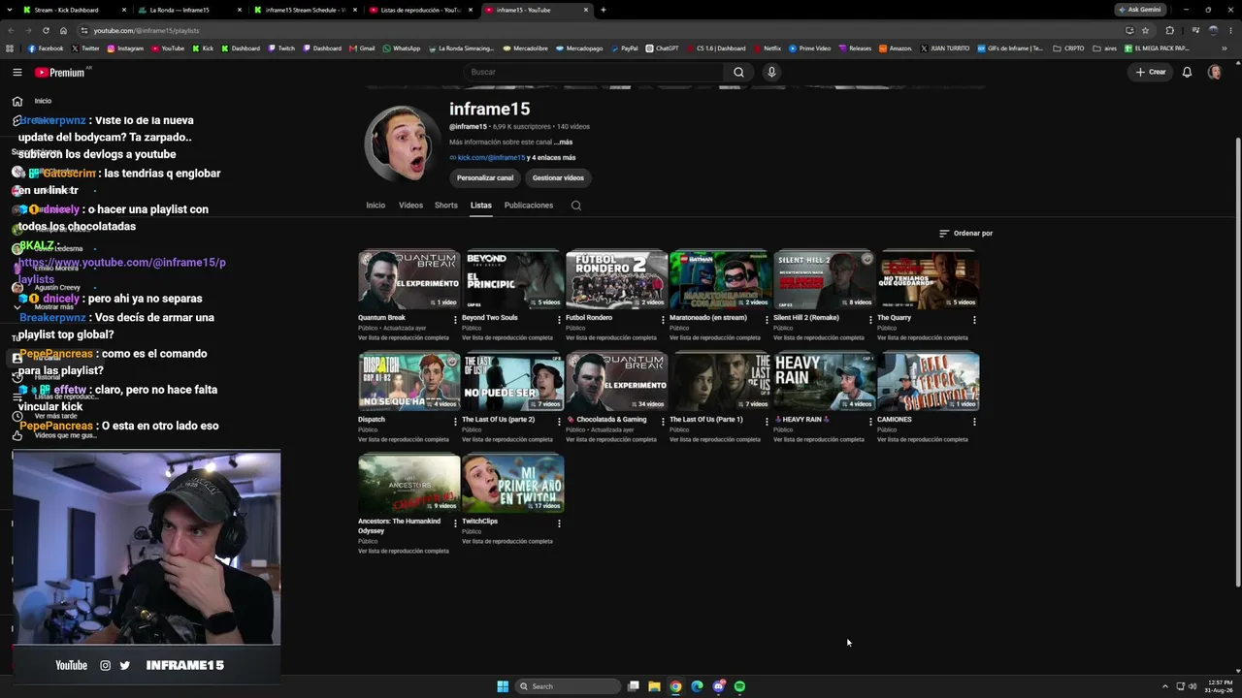Viewport: 1242px width, 698px height.
Task: Click the Crear button
Action: [x=1151, y=72]
